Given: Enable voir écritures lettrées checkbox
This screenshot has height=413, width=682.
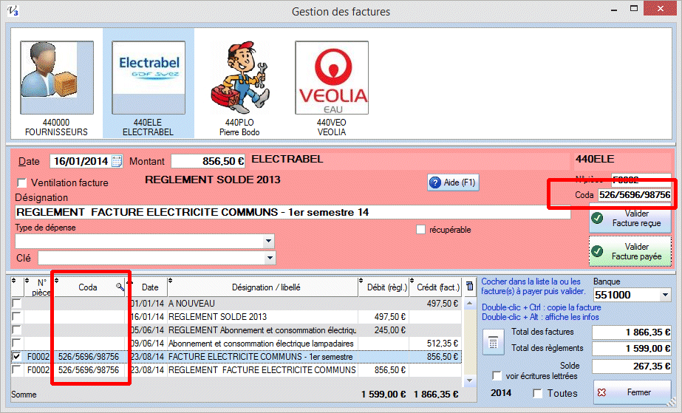Looking at the screenshot, I should click(x=497, y=375).
